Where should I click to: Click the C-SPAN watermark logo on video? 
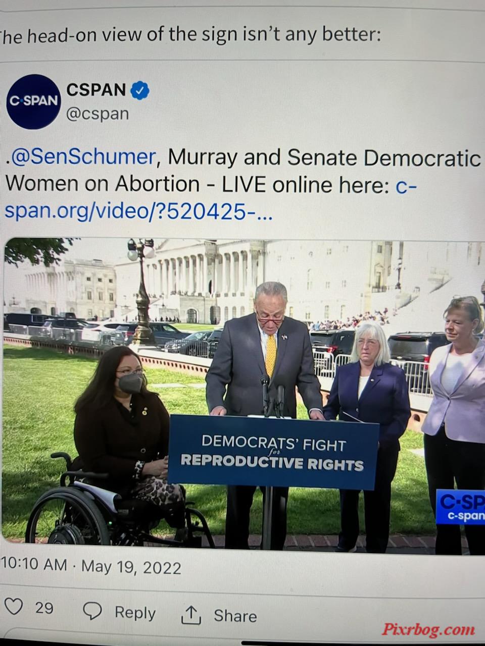pyautogui.click(x=460, y=506)
